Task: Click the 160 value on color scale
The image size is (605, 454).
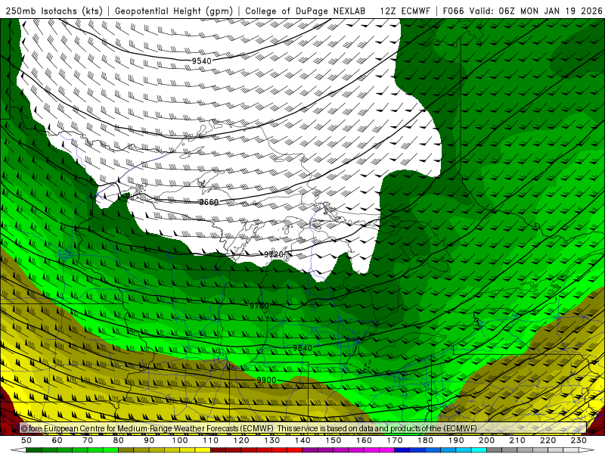Action: click(x=364, y=440)
